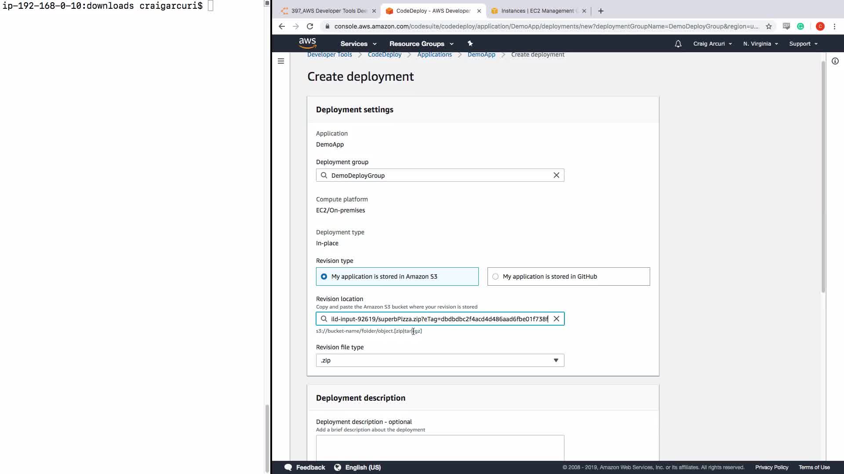Open the notifications bell icon
The height and width of the screenshot is (474, 844).
point(678,43)
